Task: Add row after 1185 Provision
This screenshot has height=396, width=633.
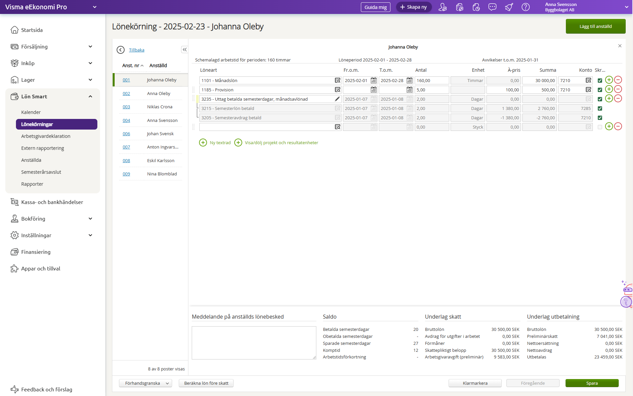Action: pos(609,89)
